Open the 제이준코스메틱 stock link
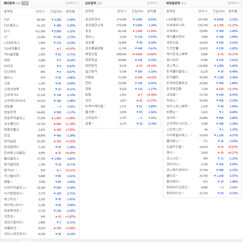 (177, 54)
